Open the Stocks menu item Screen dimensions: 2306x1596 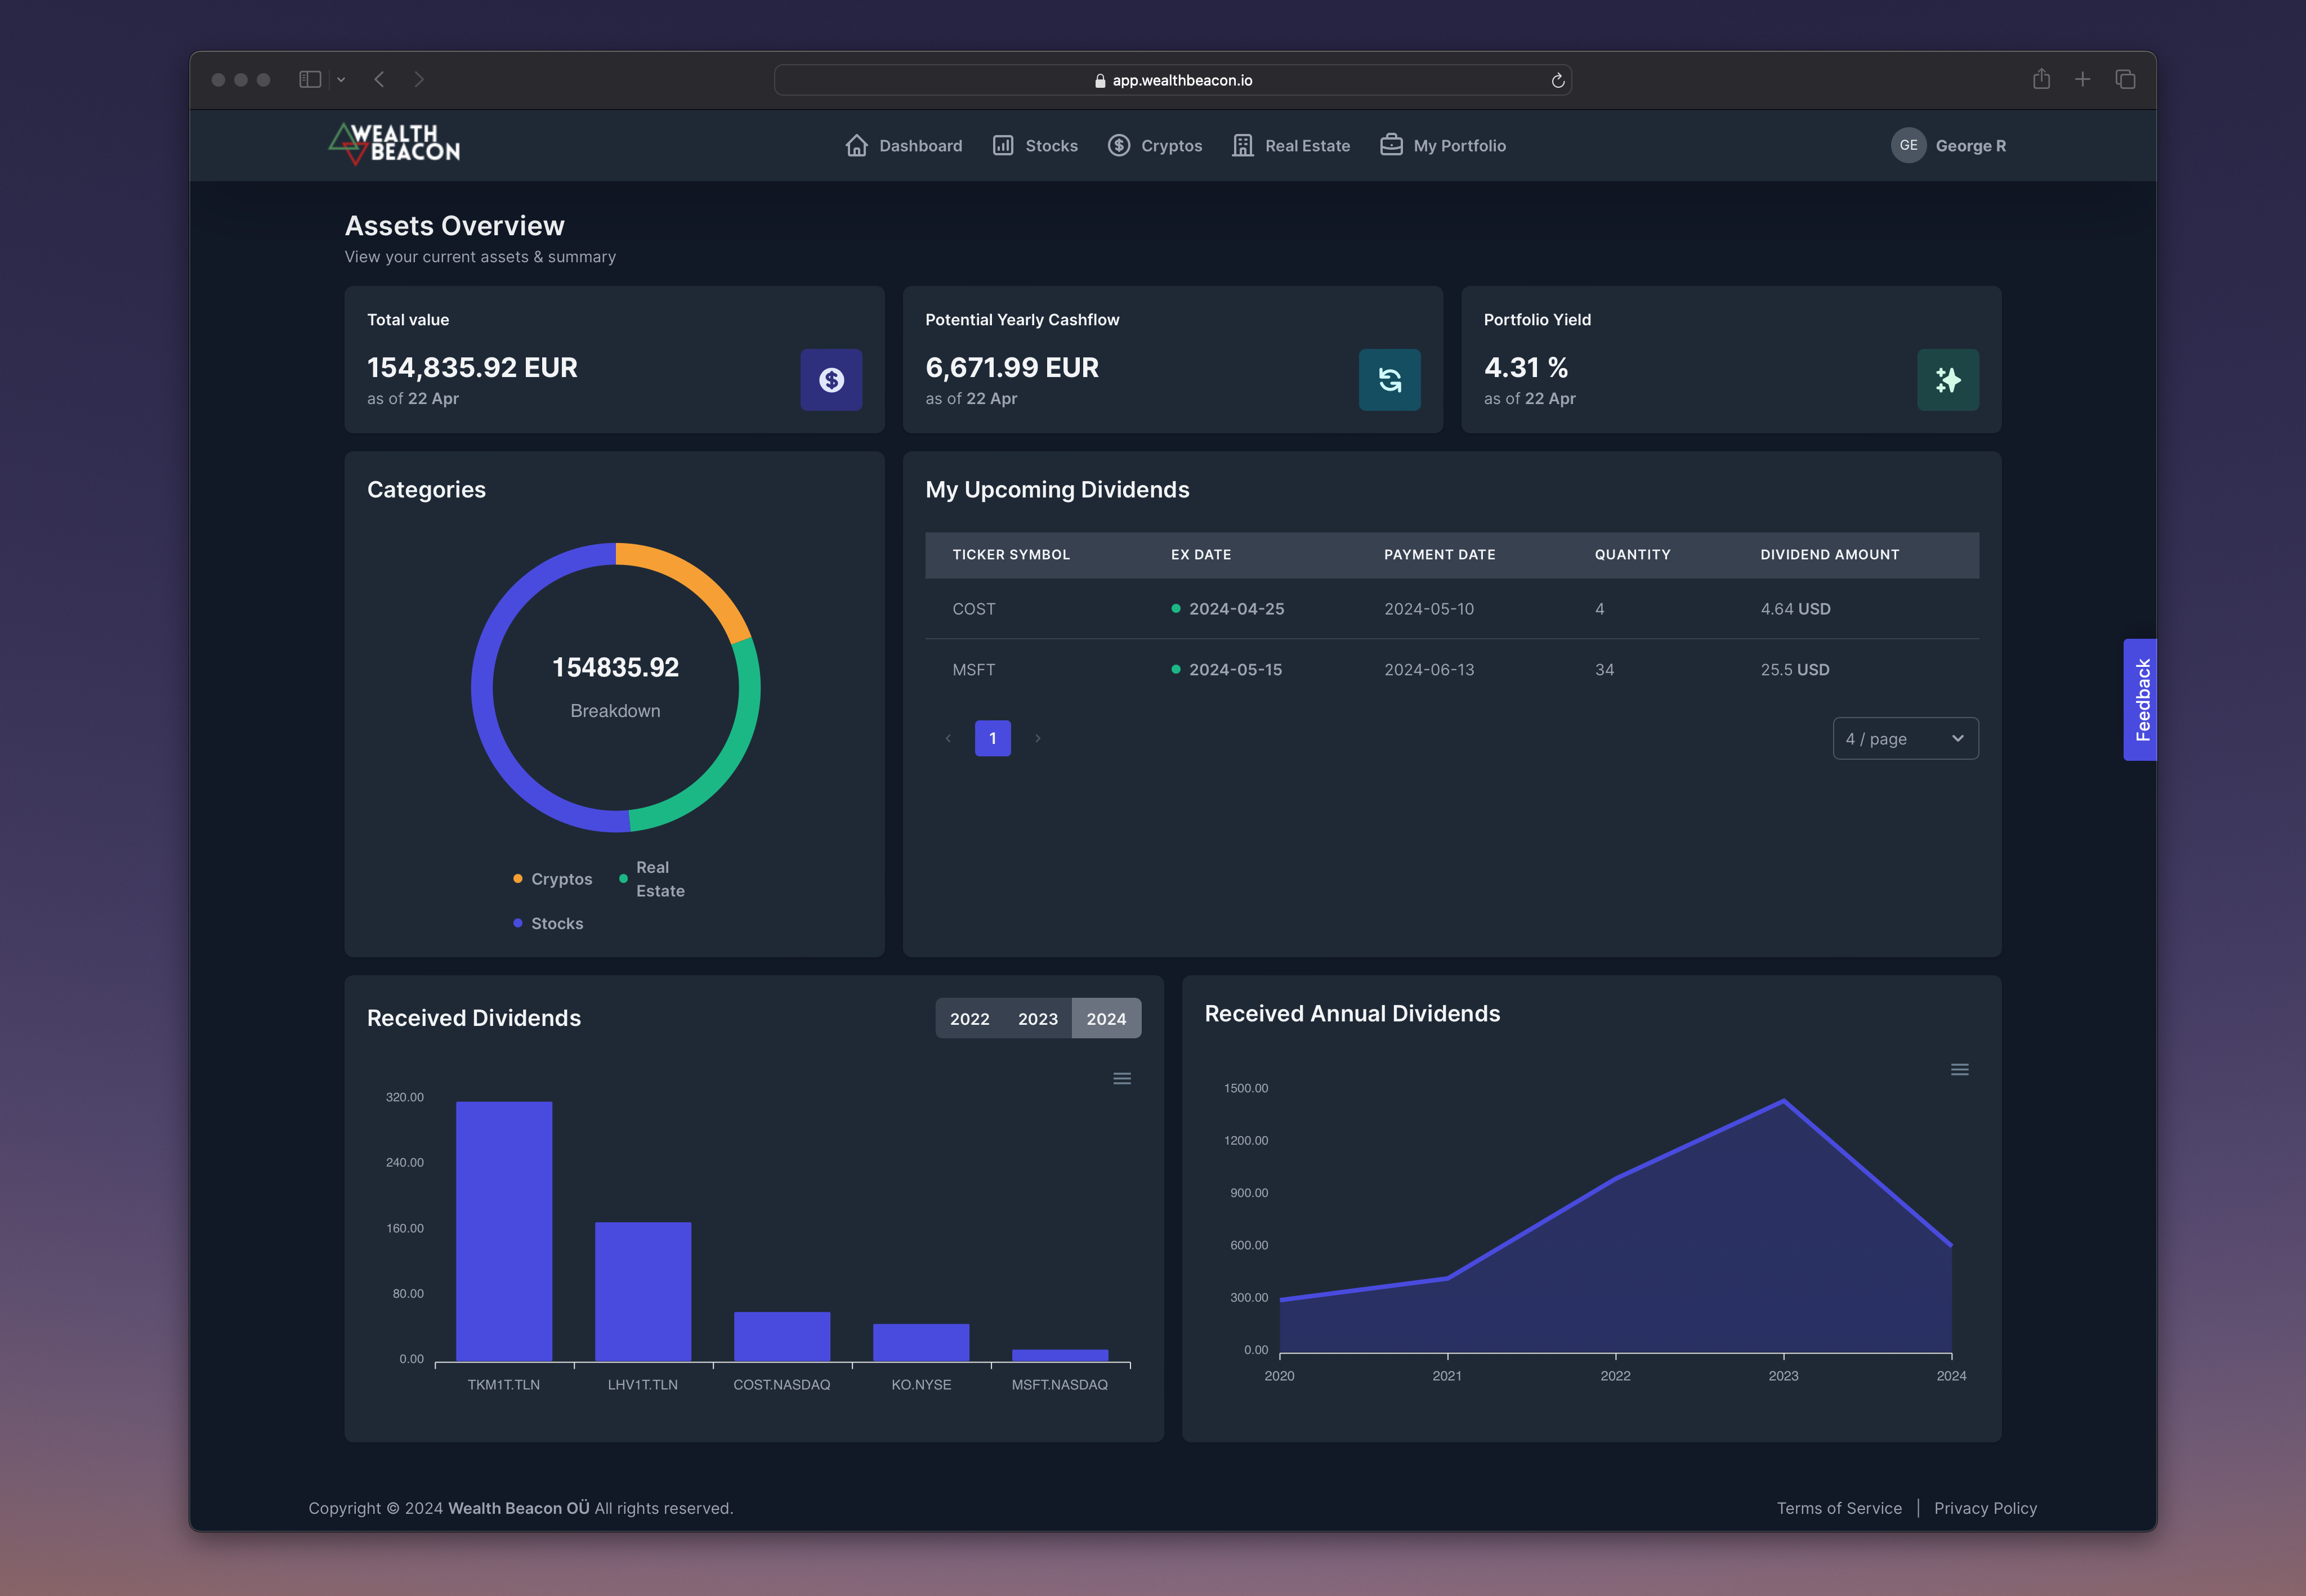[x=1035, y=146]
